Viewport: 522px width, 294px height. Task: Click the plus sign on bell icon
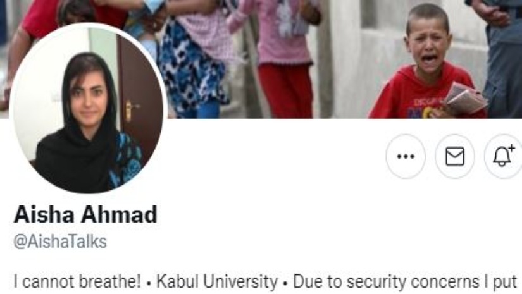click(x=511, y=149)
